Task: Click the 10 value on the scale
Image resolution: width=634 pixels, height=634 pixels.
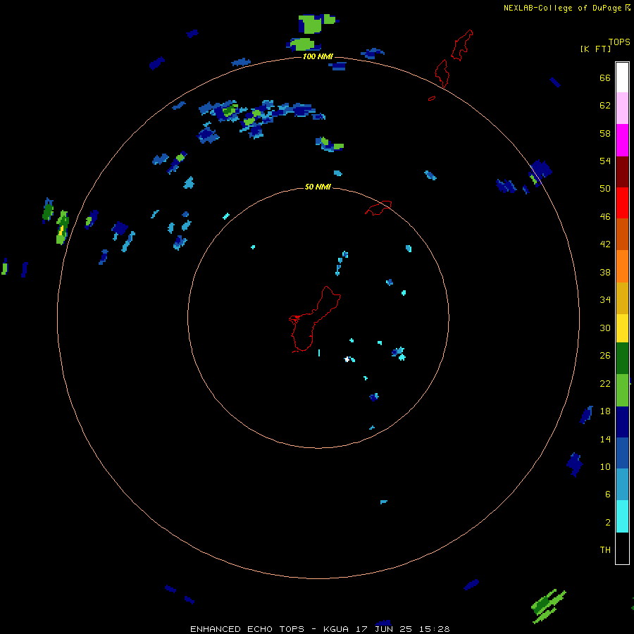Action: (605, 466)
